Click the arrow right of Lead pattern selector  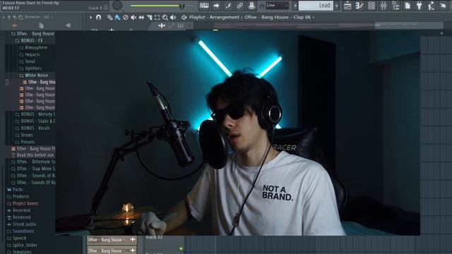coord(336,6)
